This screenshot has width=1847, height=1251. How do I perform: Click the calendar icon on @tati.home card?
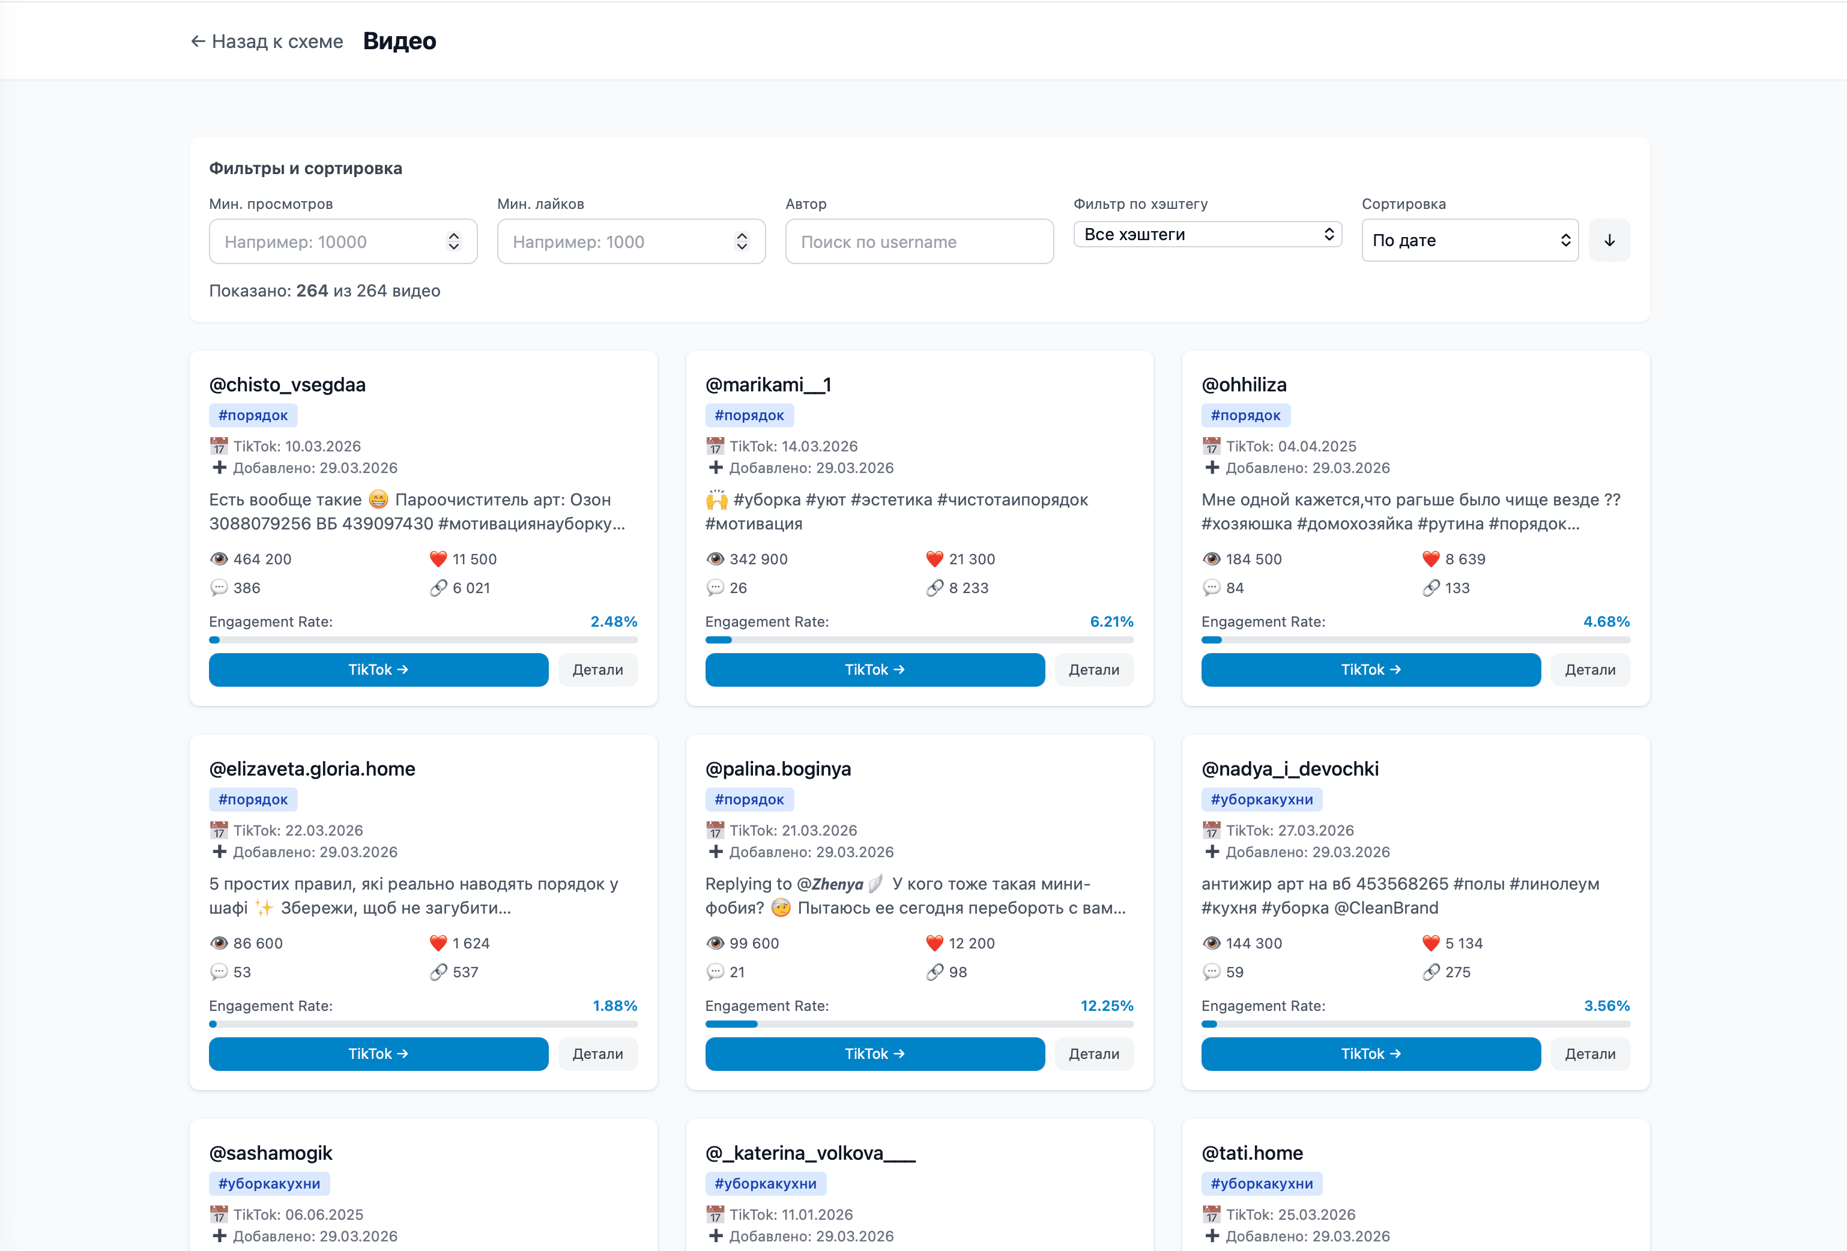click(x=1211, y=1214)
